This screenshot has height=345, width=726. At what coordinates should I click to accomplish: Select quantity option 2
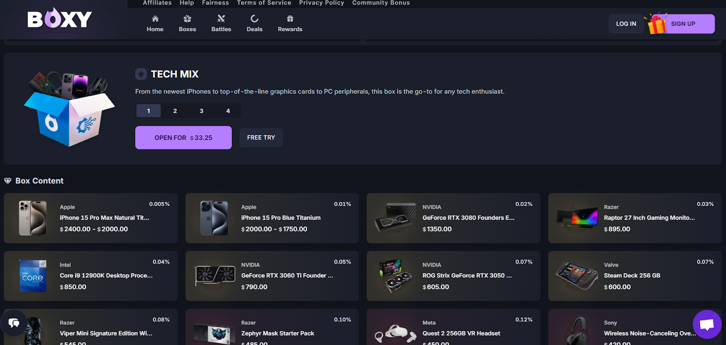click(175, 110)
